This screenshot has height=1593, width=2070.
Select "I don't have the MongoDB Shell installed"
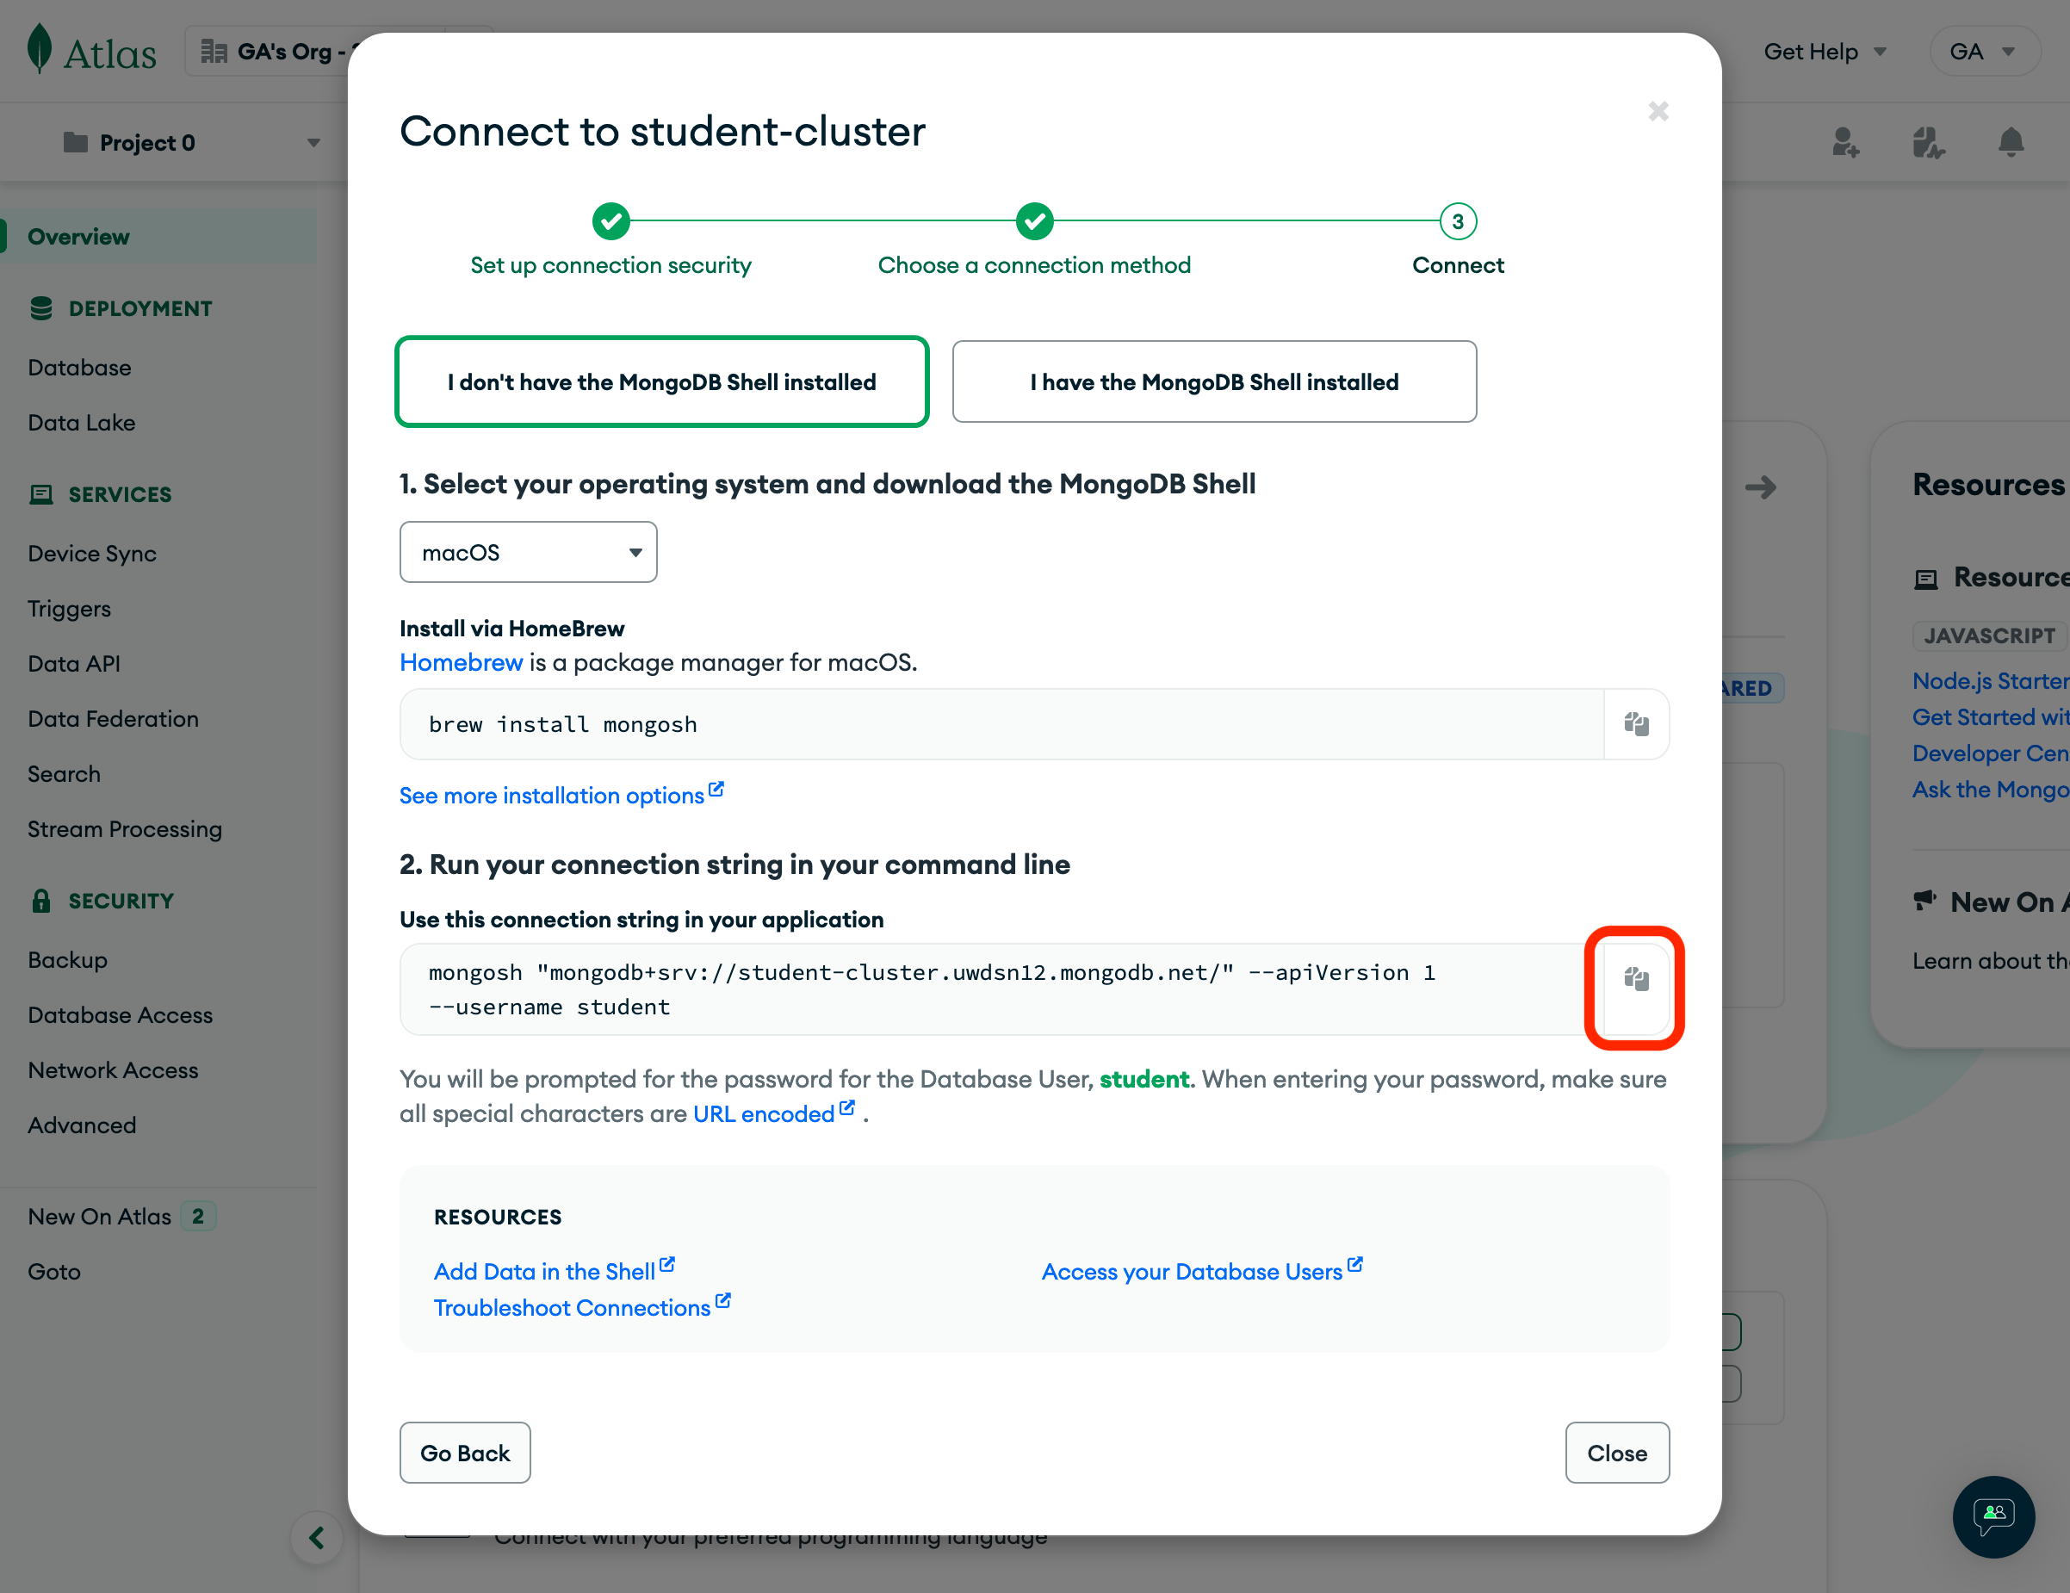click(661, 382)
